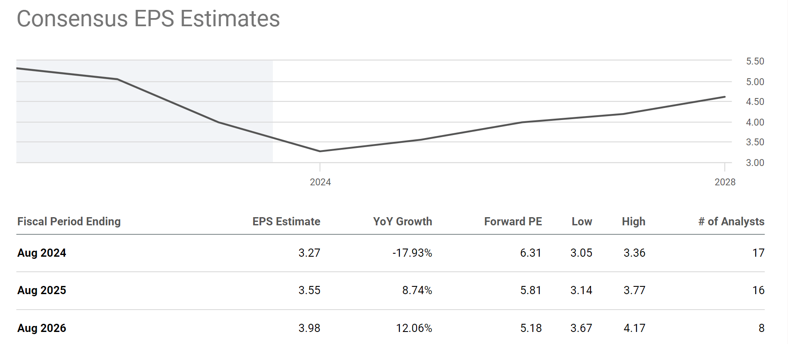Sort by # of Analysts header
Viewport: 788px width, 344px height.
pos(731,221)
